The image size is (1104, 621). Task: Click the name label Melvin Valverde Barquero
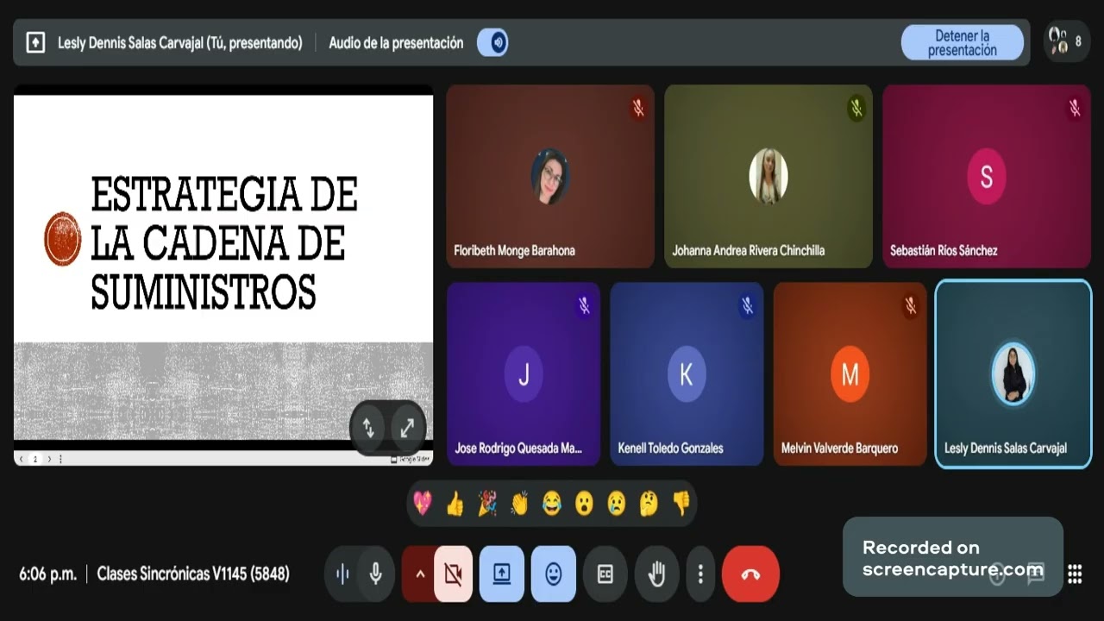click(x=839, y=448)
